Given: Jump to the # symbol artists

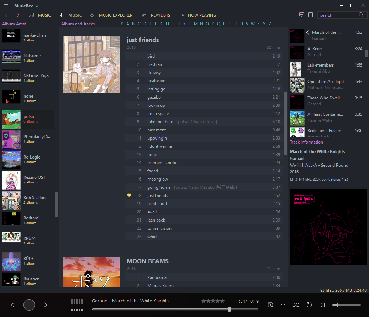Looking at the screenshot, I should point(122,24).
